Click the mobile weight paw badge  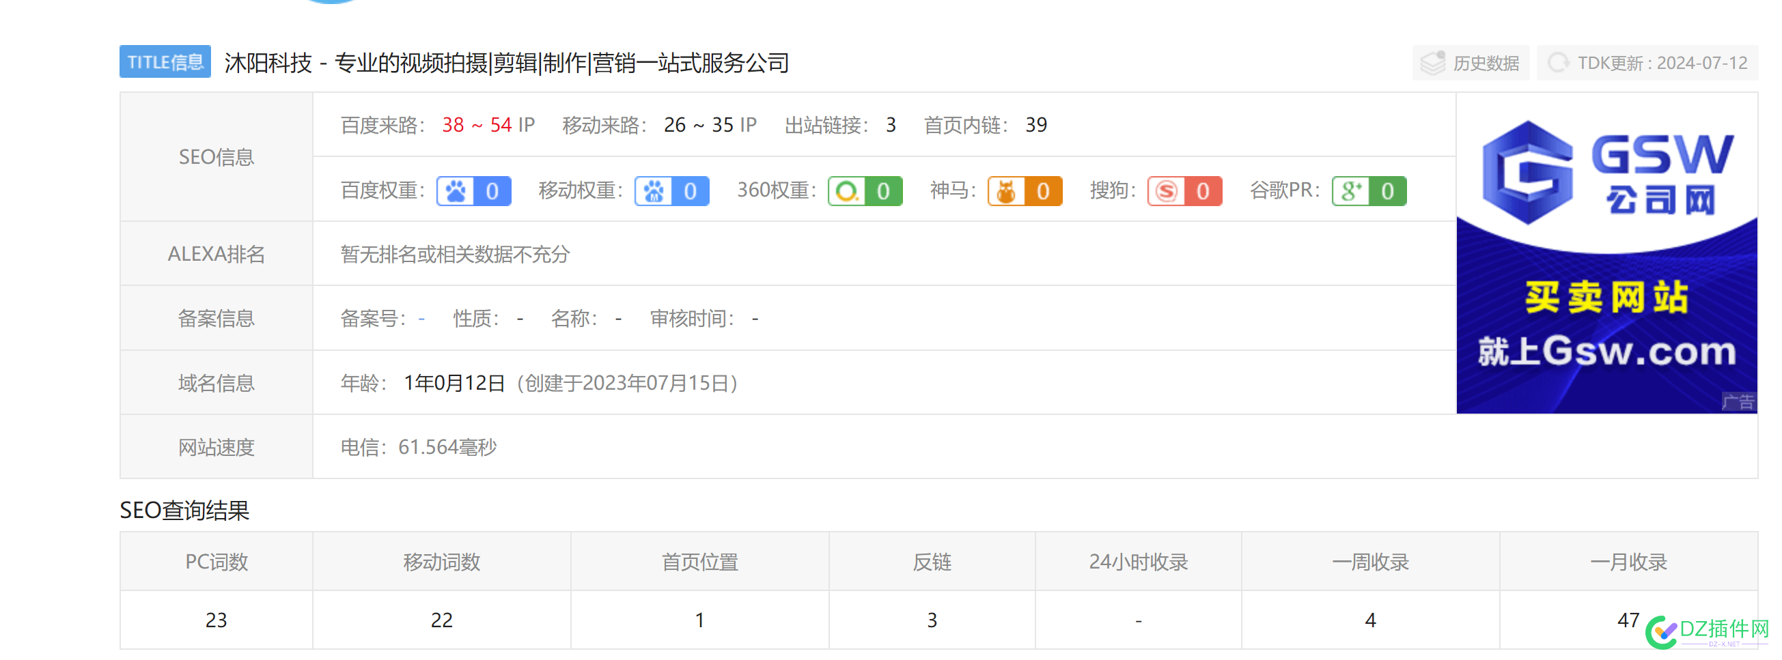tap(671, 190)
